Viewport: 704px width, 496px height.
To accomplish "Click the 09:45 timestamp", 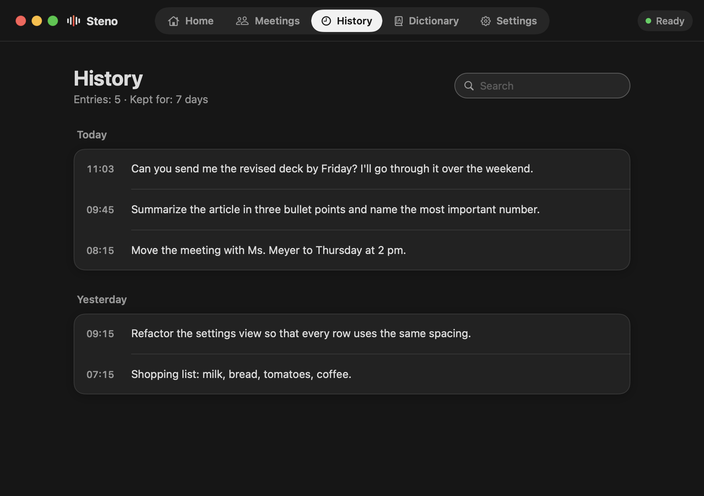I will pos(100,210).
